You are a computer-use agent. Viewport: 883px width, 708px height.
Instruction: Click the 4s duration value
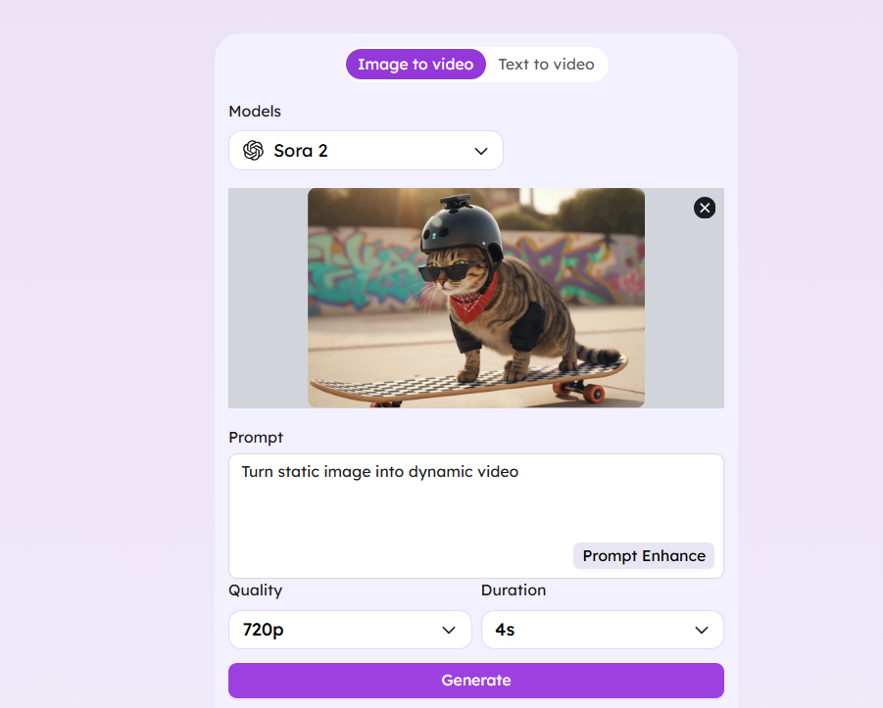[x=506, y=630]
